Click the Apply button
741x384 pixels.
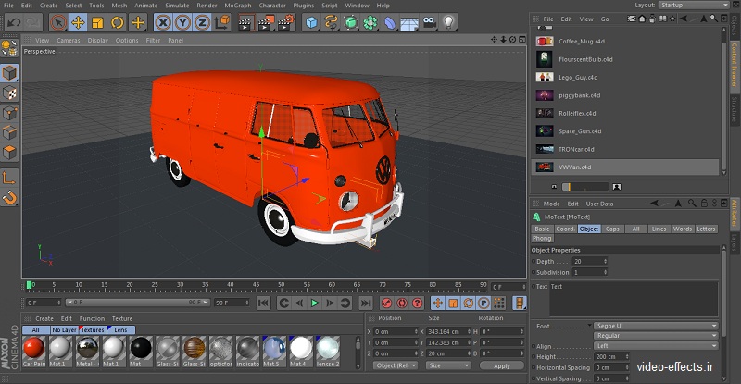pos(502,366)
